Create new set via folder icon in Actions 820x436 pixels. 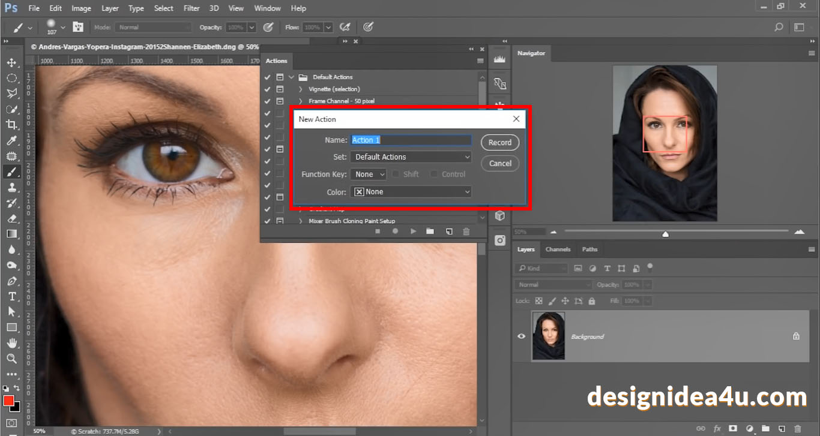pyautogui.click(x=430, y=231)
